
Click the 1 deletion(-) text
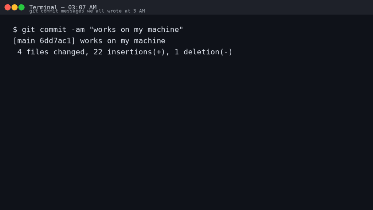tap(204, 52)
